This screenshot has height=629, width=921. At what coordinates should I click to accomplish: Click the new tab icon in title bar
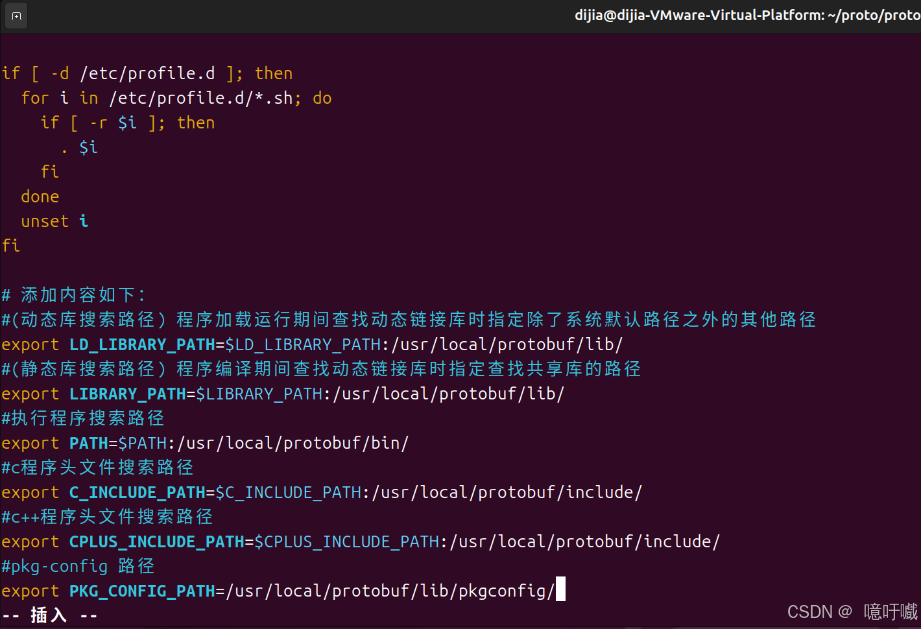[16, 16]
